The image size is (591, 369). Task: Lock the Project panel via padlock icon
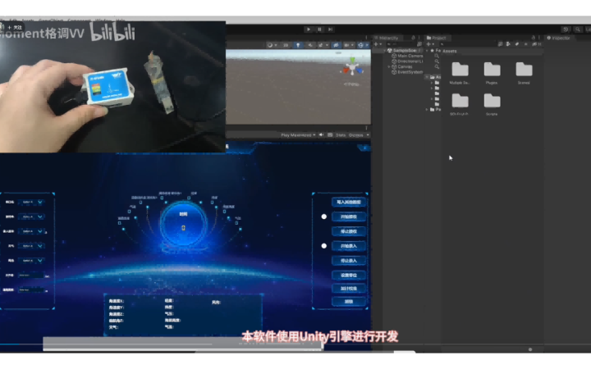coord(533,38)
